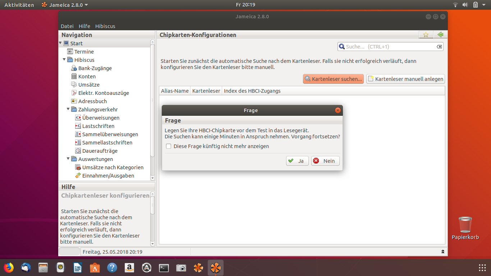Sort by Kartenleser column header

(206, 91)
